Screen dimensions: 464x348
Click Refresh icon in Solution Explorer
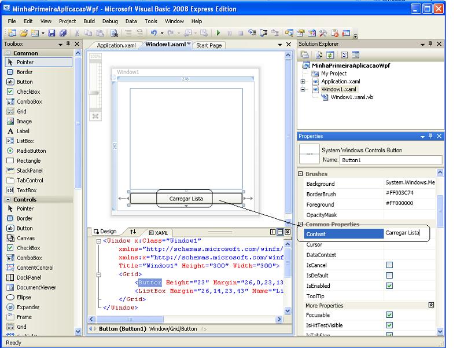point(330,55)
